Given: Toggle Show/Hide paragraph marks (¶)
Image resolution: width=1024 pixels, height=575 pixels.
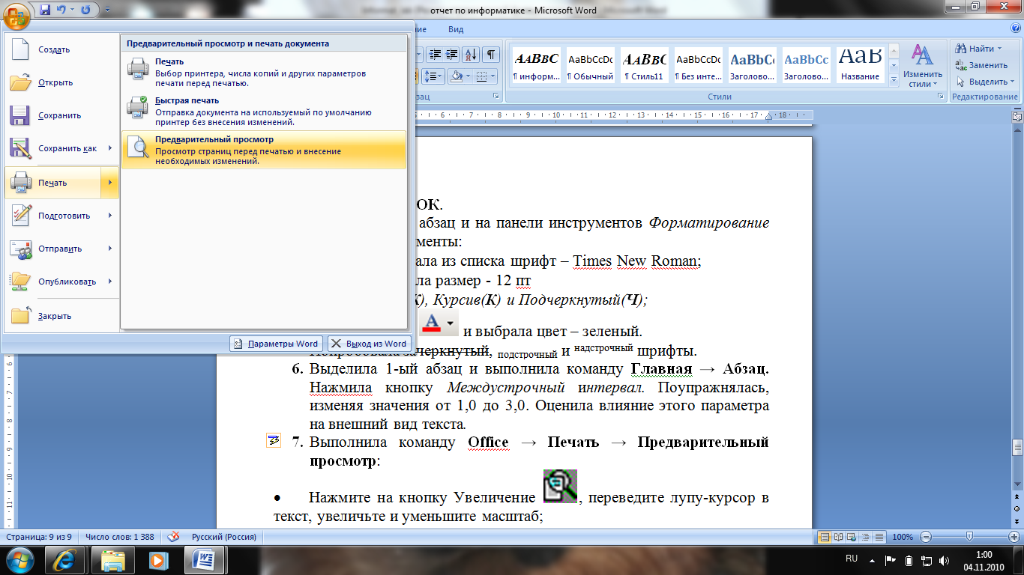Looking at the screenshot, I should tap(491, 55).
